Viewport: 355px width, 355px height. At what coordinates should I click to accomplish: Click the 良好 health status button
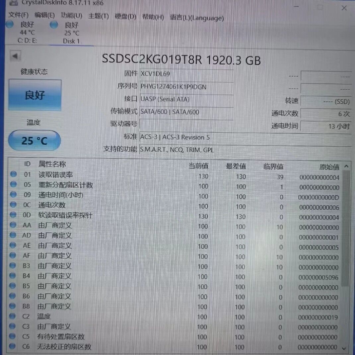click(35, 95)
